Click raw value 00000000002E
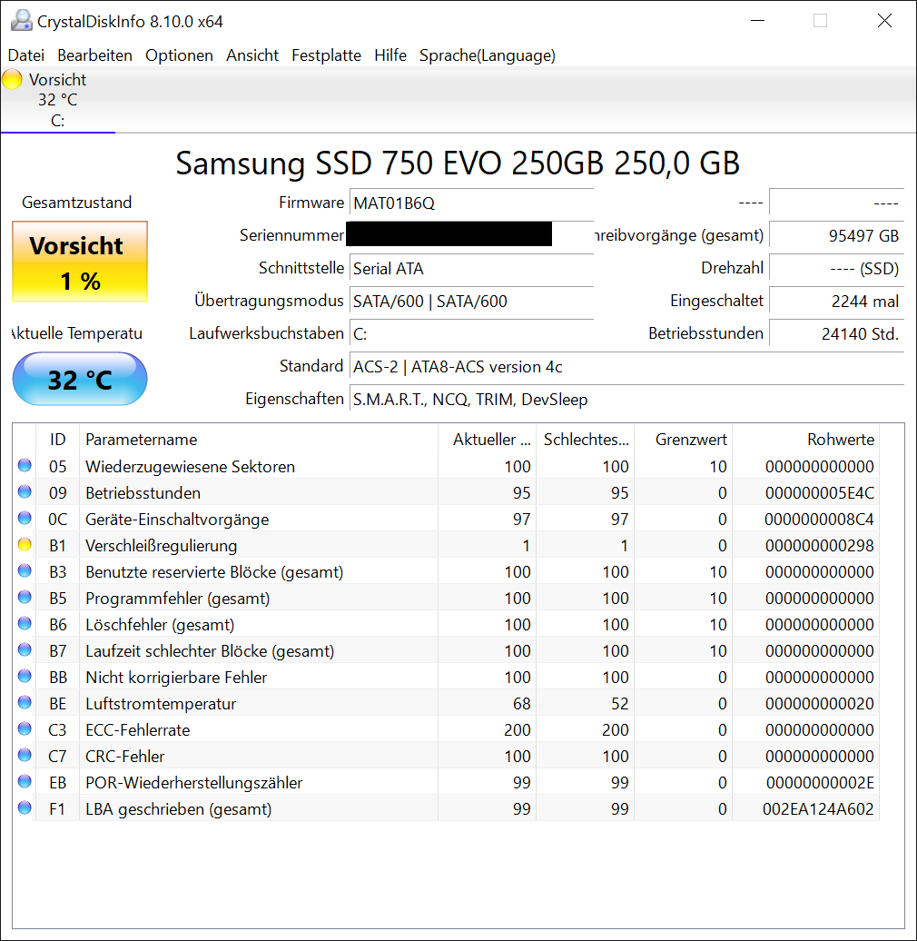 820,783
